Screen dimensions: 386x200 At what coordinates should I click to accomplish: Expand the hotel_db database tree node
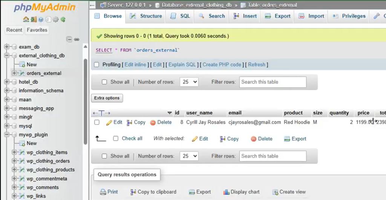pos(6,82)
